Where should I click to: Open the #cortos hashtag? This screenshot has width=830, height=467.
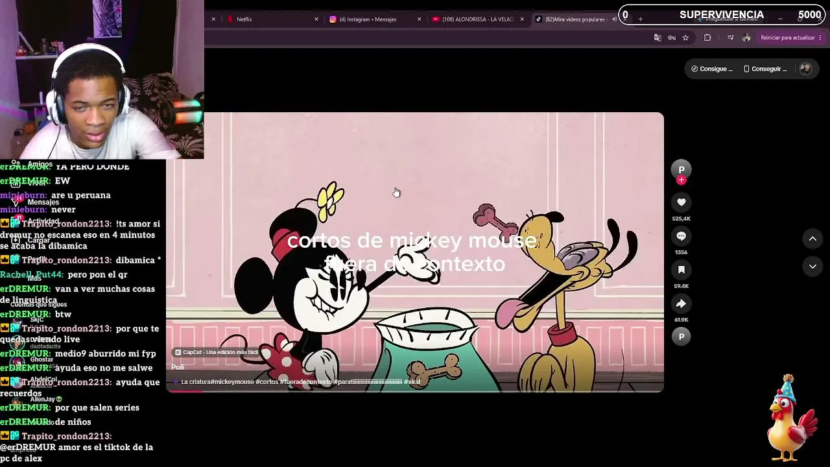[x=267, y=382]
